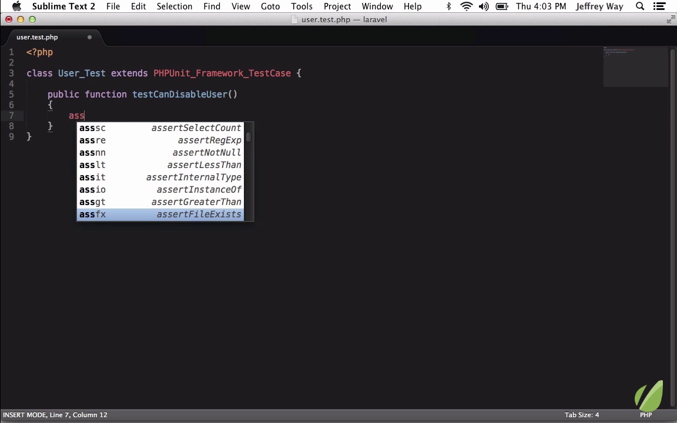Choose assertGreaterThan (assgt) completion

[160, 202]
